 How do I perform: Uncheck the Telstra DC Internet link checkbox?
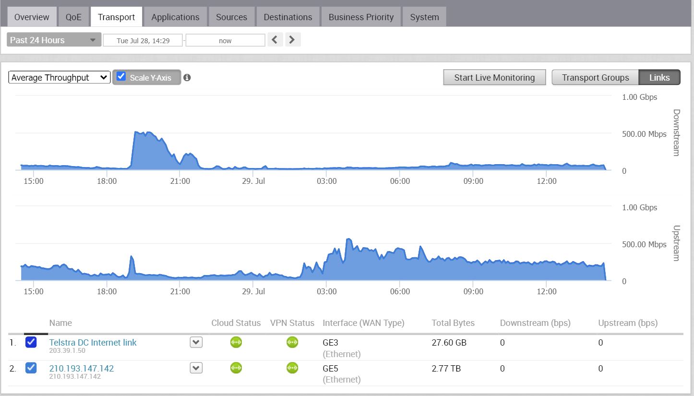(31, 342)
